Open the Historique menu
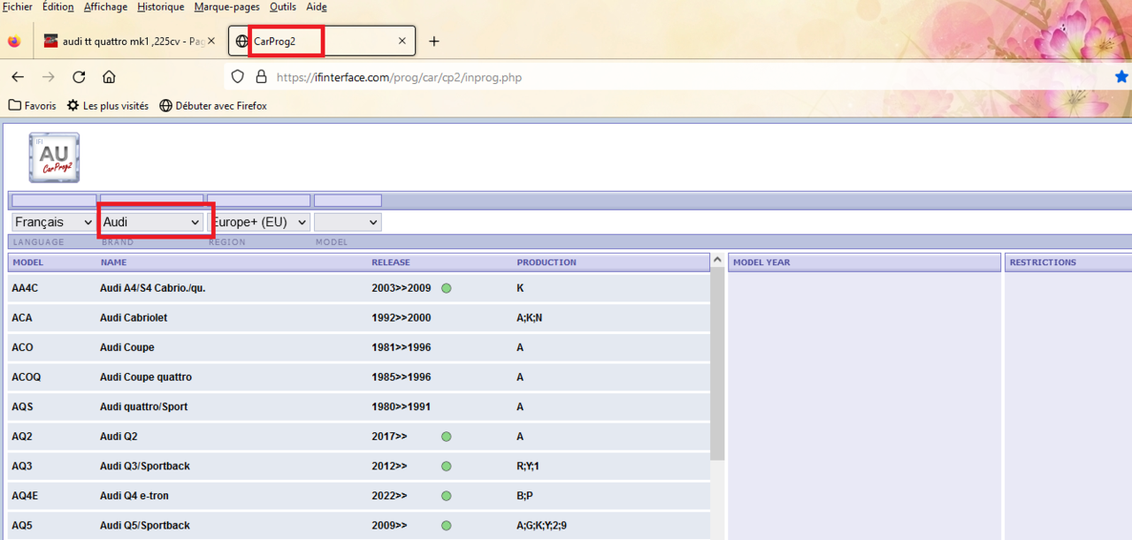Viewport: 1132px width, 540px height. click(161, 7)
